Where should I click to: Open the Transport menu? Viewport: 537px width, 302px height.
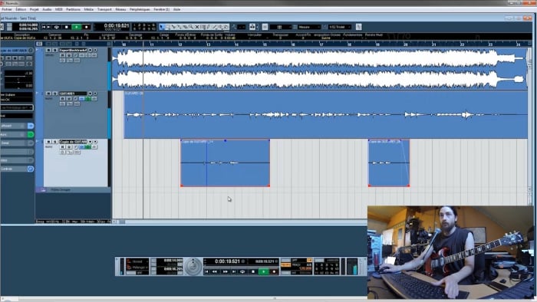point(104,9)
